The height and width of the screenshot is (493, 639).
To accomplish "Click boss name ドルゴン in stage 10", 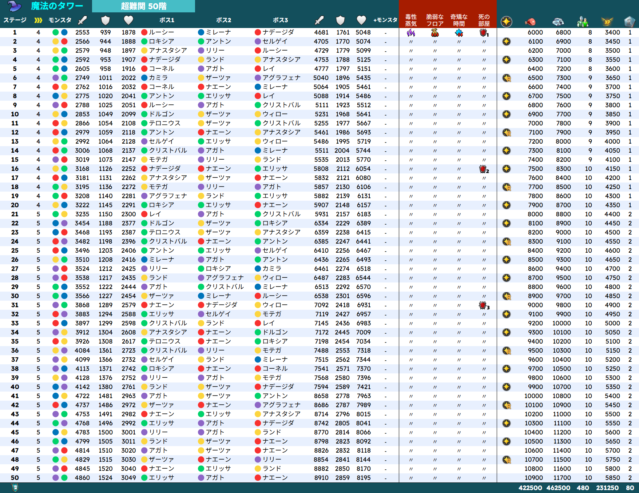I will pyautogui.click(x=162, y=114).
